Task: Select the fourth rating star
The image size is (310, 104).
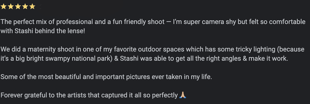Action: 25,7
